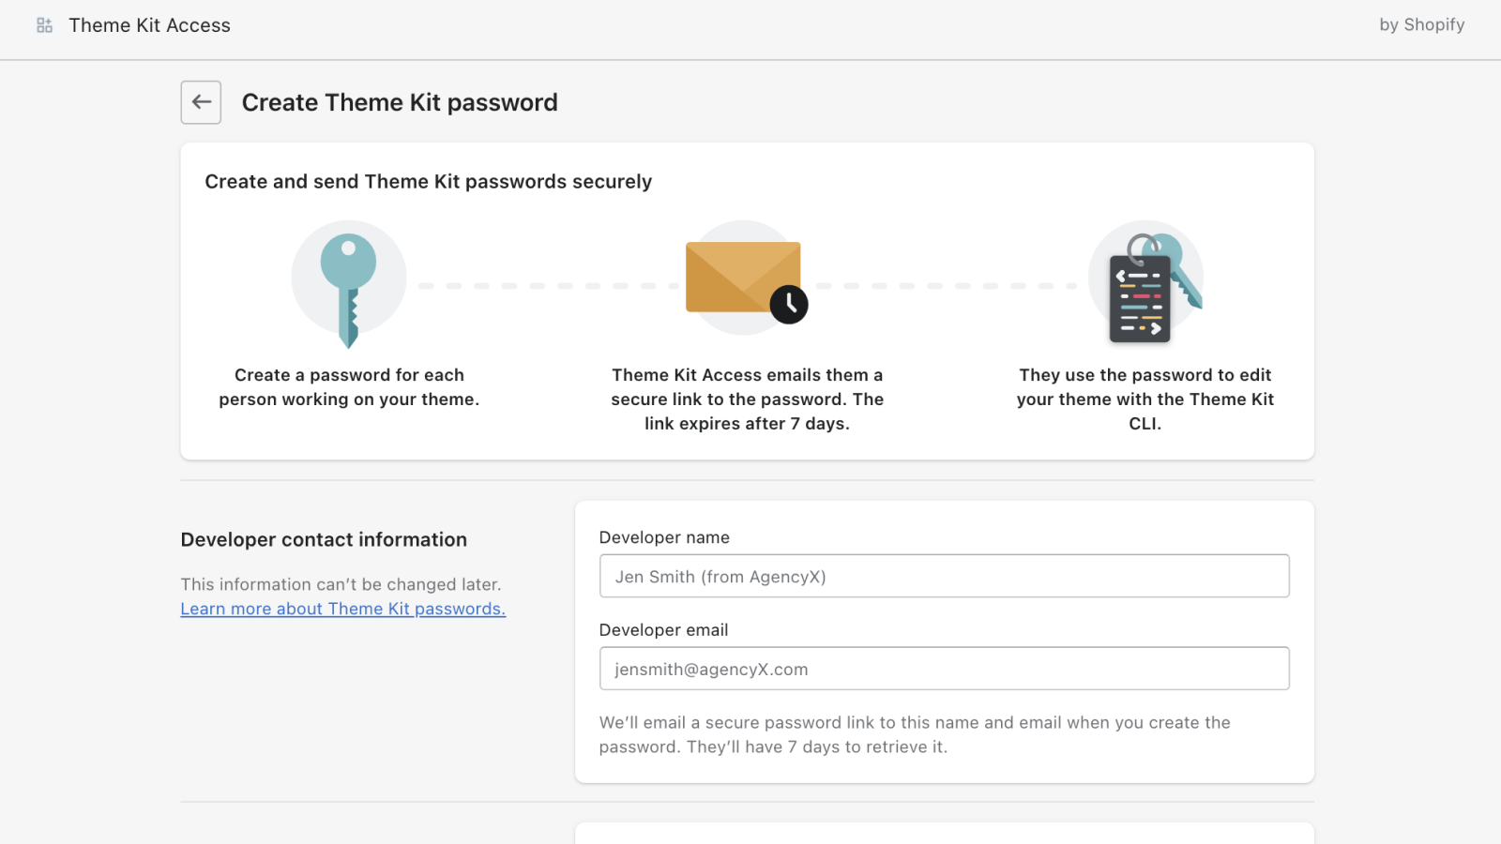Click the "by Shopify" text
The image size is (1501, 844).
click(x=1421, y=25)
